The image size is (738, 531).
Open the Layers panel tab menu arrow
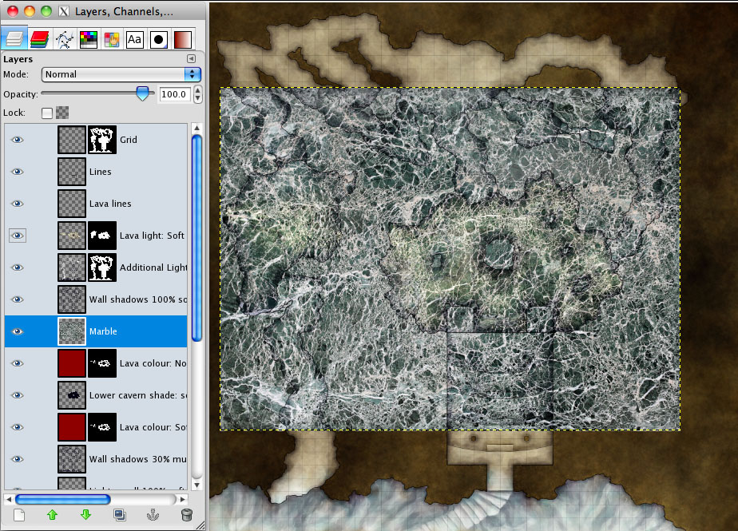pos(191,59)
